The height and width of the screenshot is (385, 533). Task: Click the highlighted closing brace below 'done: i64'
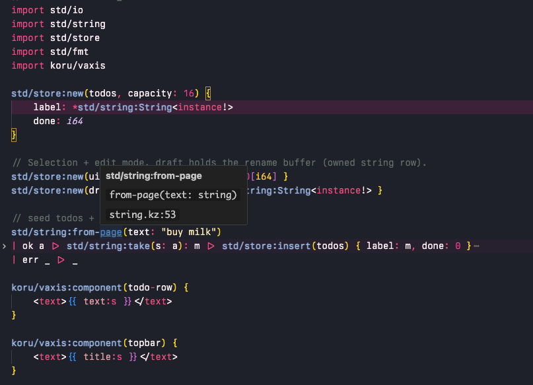pos(14,135)
